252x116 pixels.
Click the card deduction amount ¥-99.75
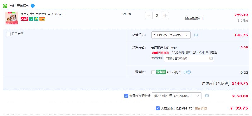(x=239, y=108)
